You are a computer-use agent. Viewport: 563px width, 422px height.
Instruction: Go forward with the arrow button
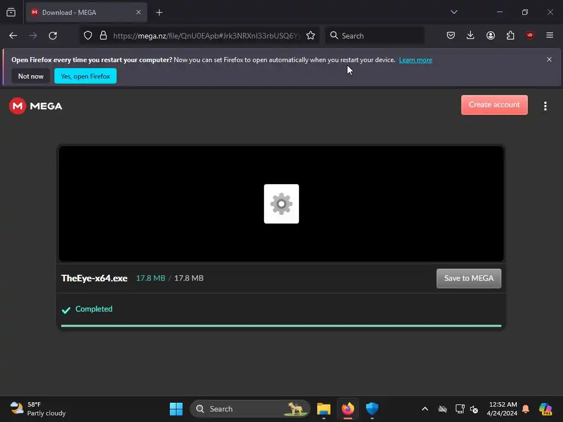coord(33,36)
